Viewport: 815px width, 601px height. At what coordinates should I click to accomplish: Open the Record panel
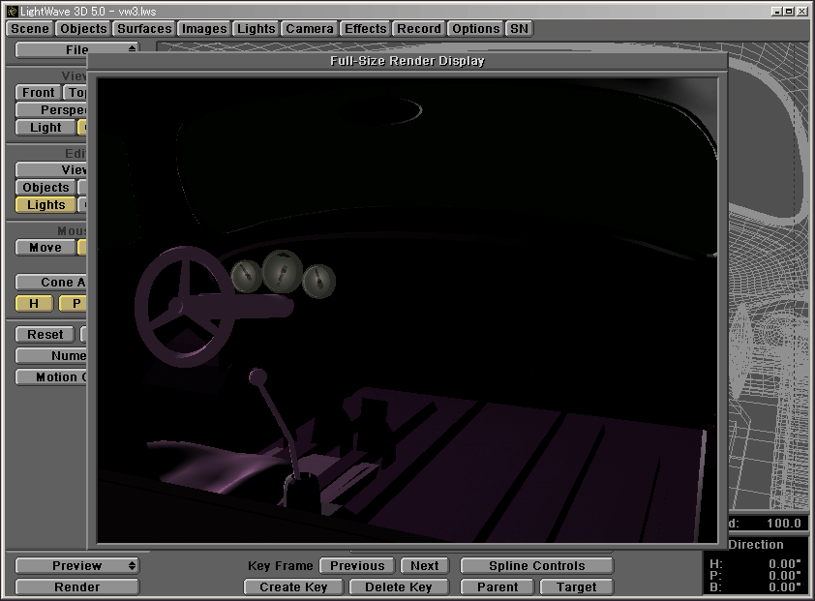pyautogui.click(x=419, y=29)
